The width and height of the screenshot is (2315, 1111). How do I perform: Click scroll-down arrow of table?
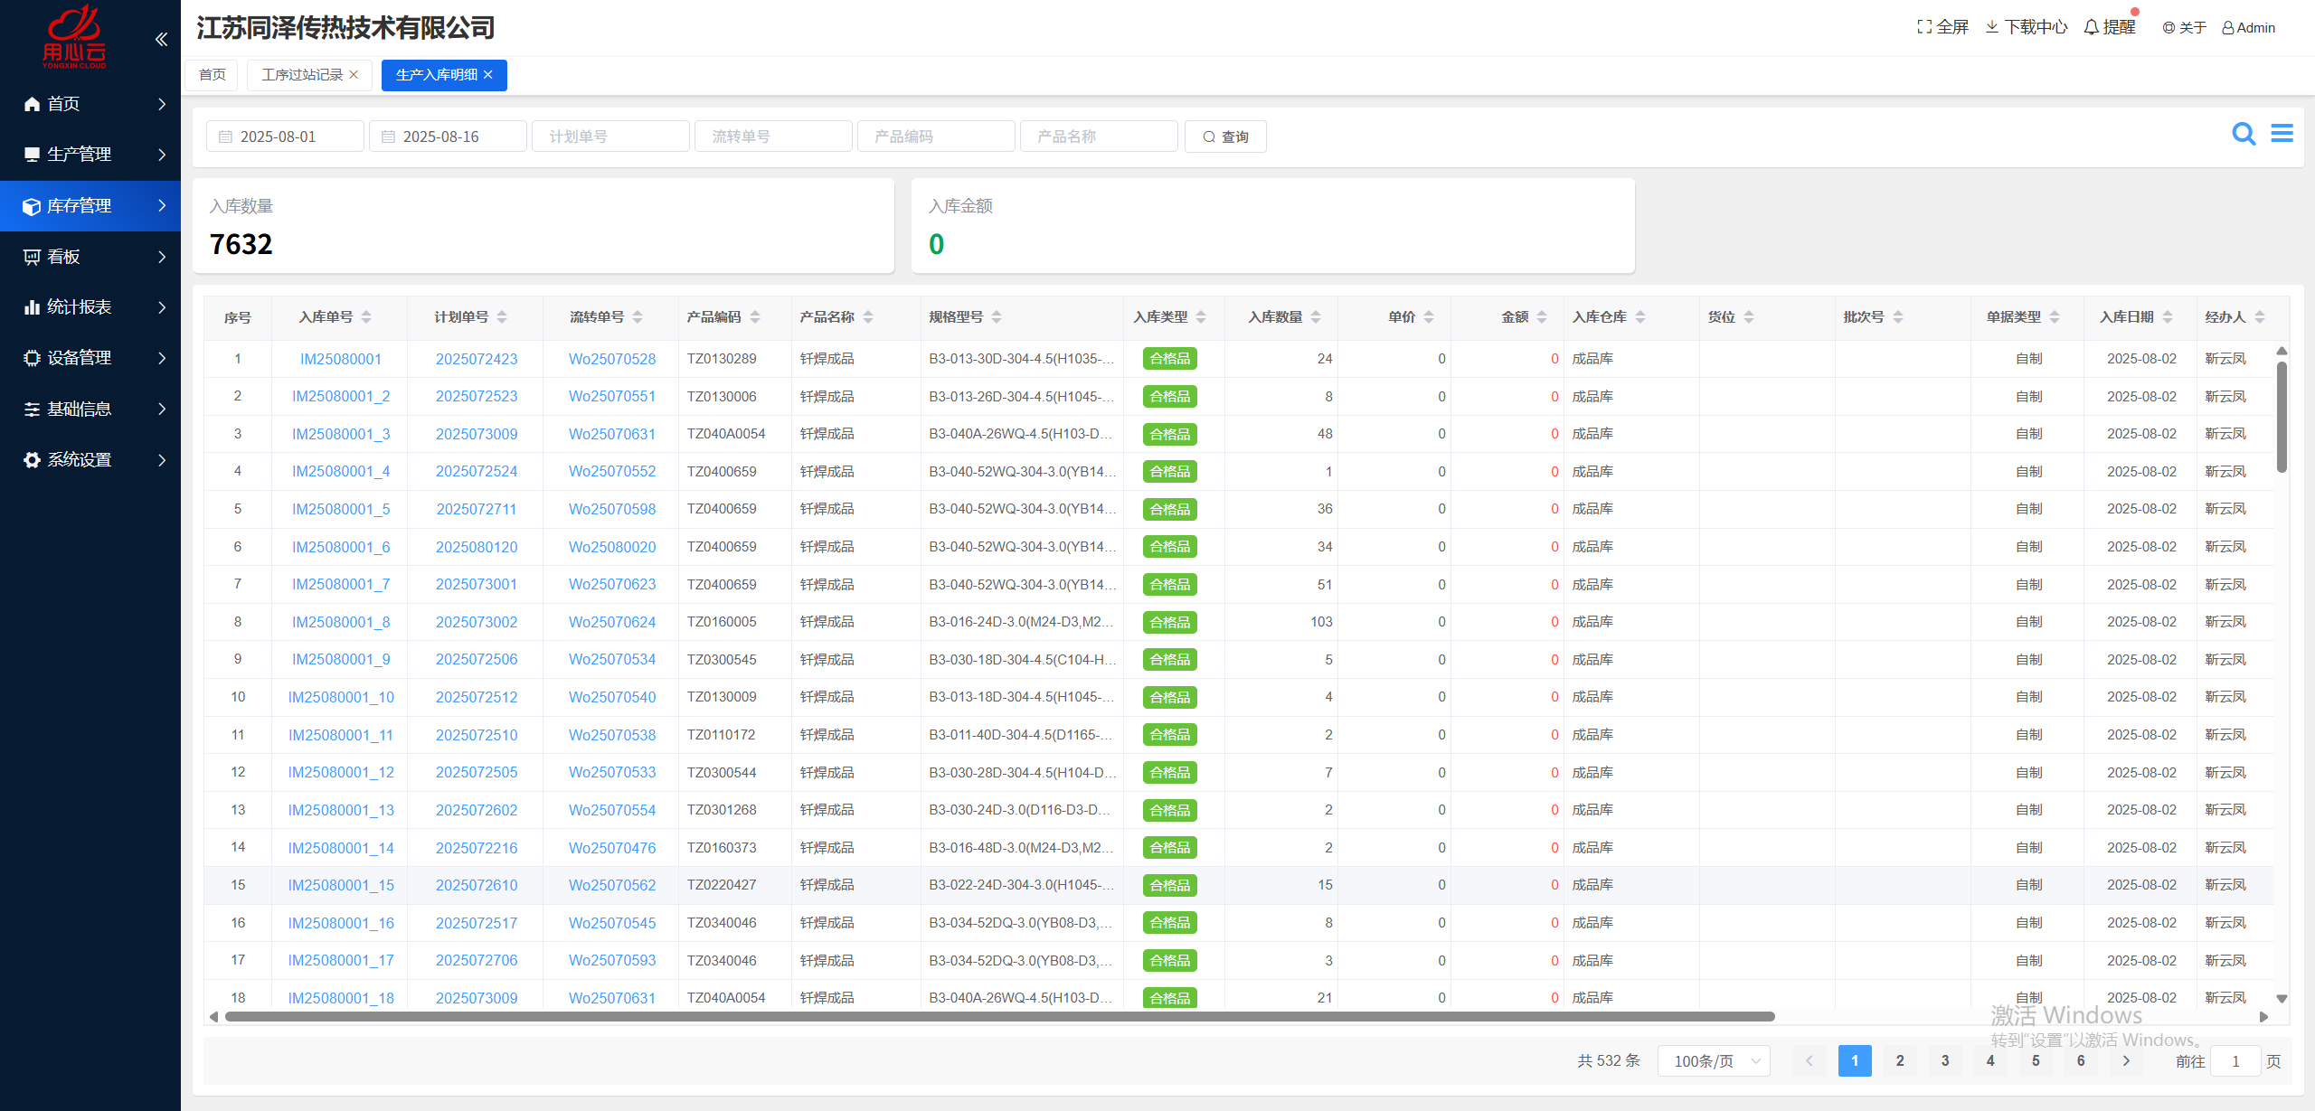point(2282,999)
